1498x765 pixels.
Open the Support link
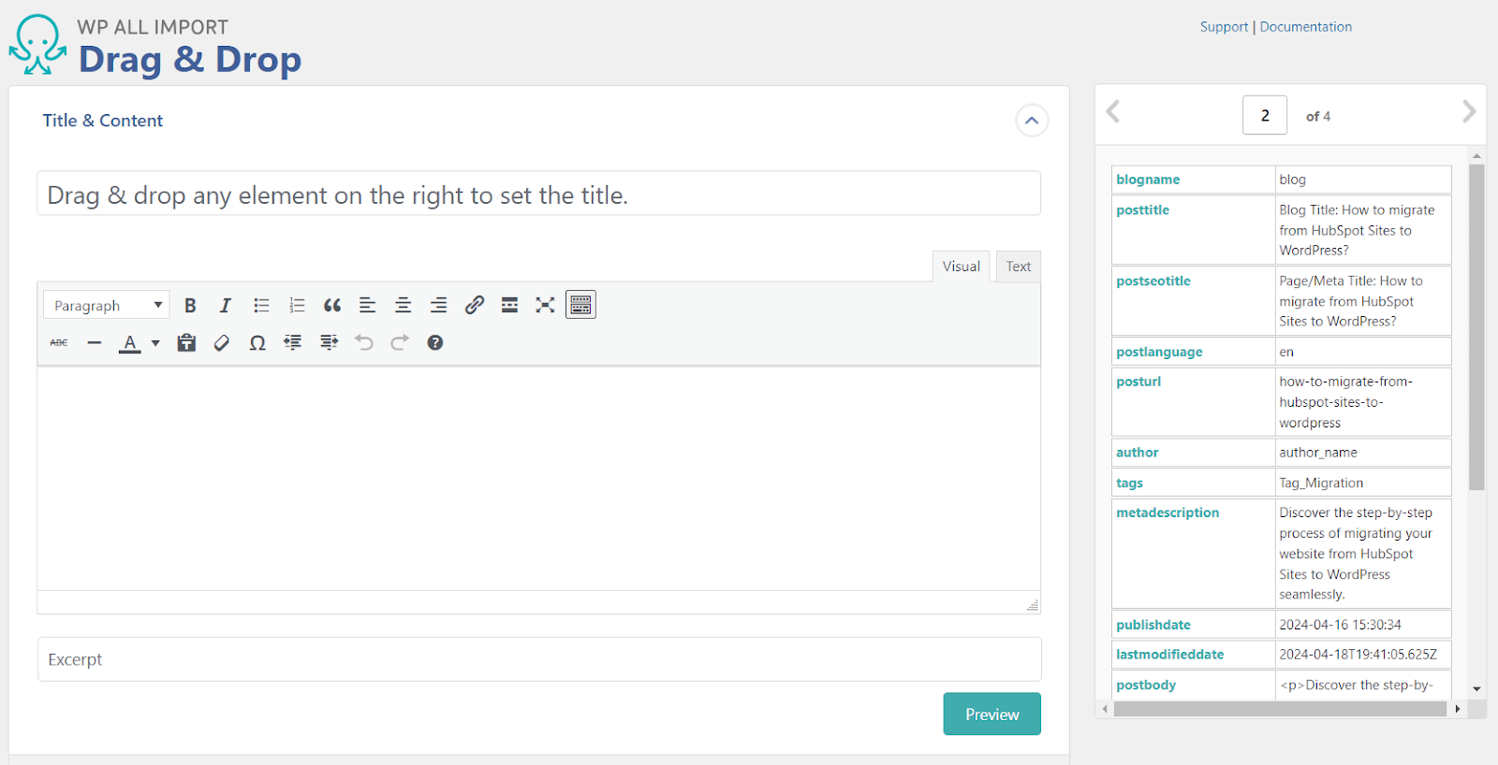(1225, 27)
